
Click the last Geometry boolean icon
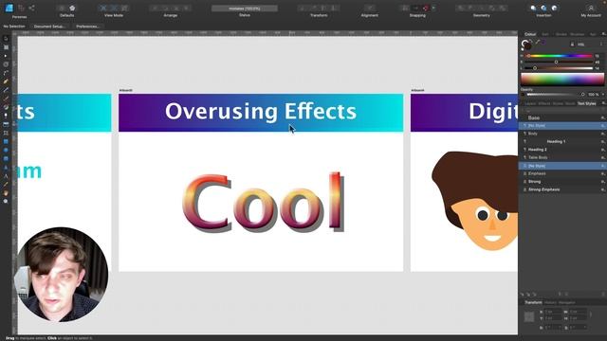503,8
